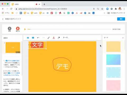Click the gray trash delete recording icon

pyautogui.click(x=10, y=29)
